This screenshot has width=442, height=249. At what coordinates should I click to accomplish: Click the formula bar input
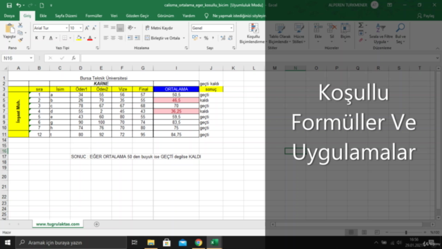[257, 58]
